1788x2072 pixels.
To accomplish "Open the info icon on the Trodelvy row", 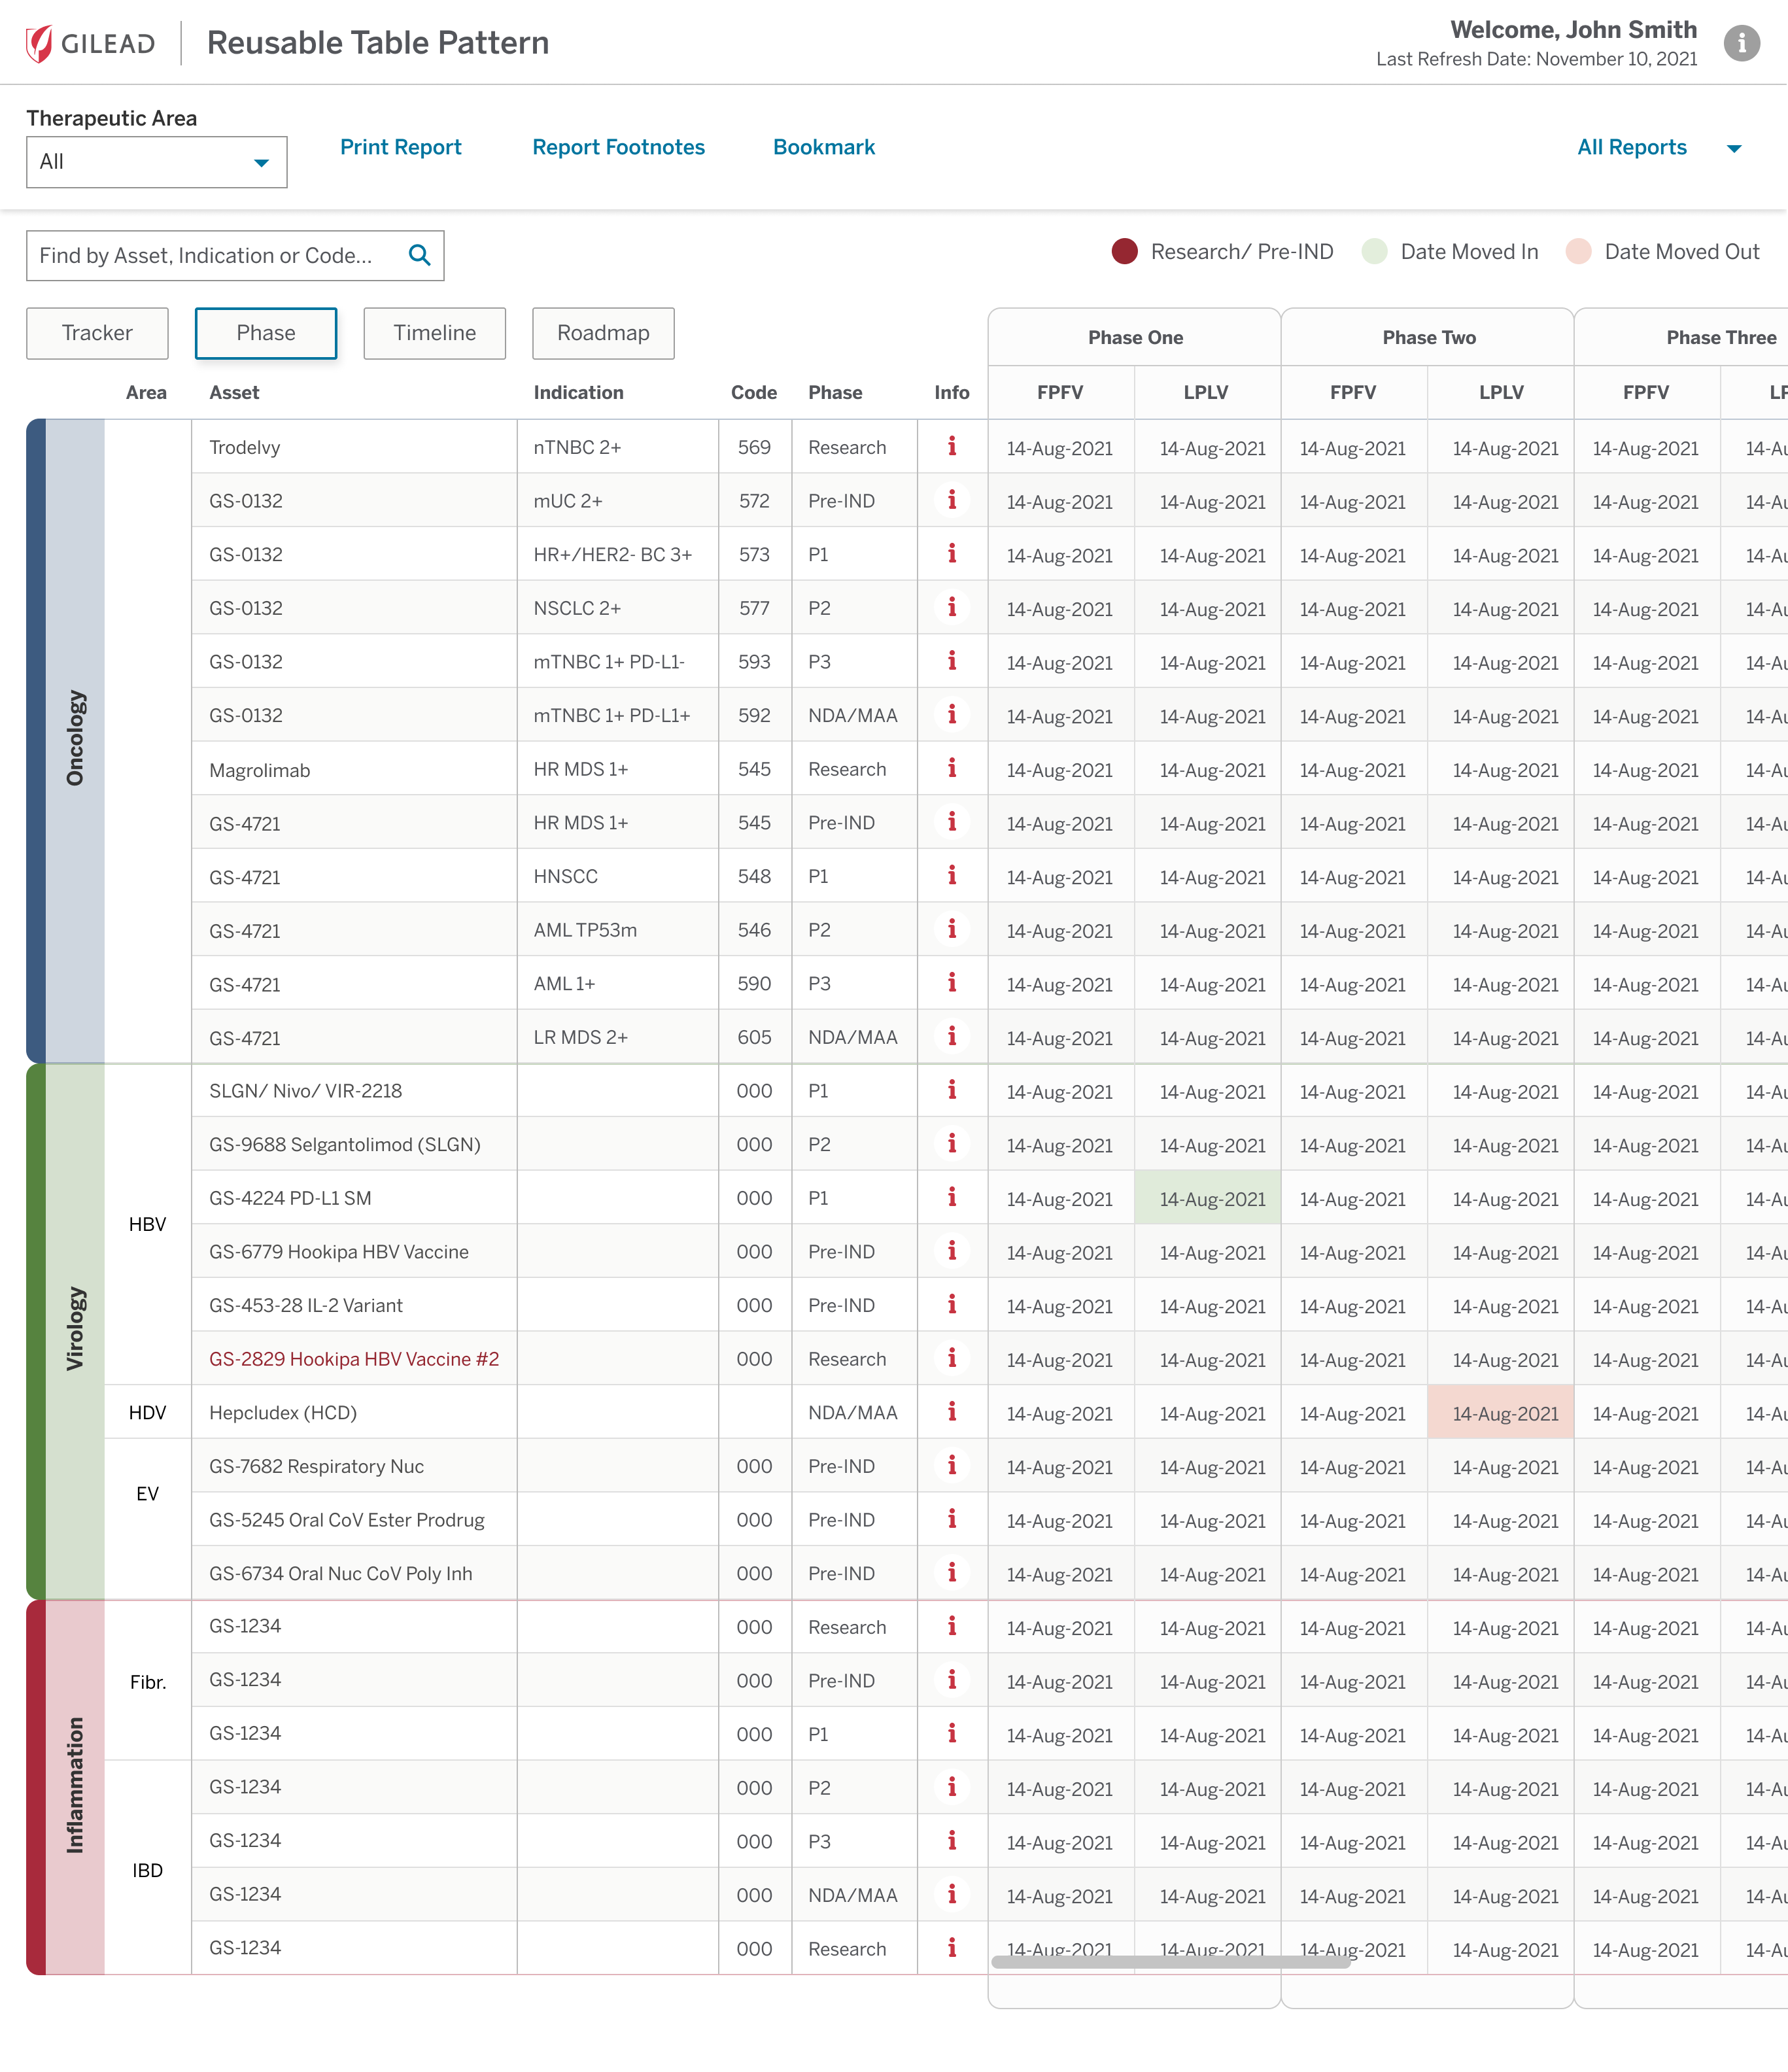I will tap(951, 447).
